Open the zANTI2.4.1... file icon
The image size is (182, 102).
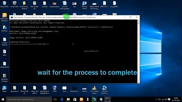(104, 4)
